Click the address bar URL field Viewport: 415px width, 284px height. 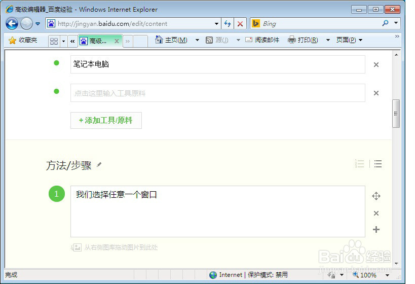point(130,24)
